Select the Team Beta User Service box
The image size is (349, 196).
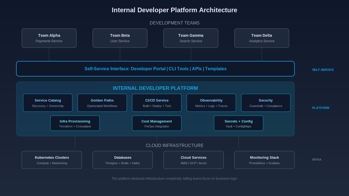point(120,38)
